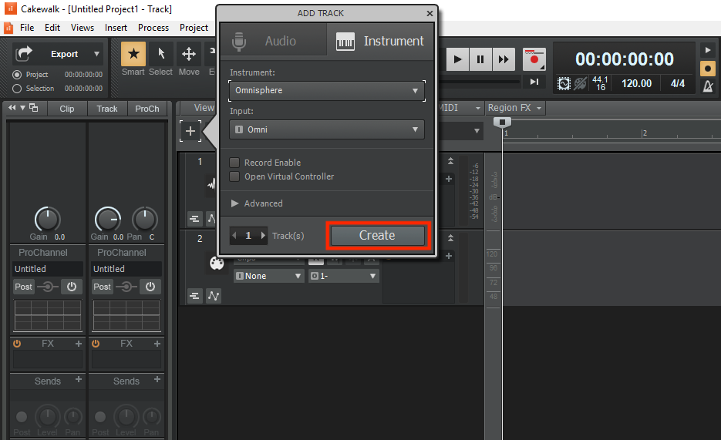
Task: Toggle metronome during playback
Action: pos(708,50)
